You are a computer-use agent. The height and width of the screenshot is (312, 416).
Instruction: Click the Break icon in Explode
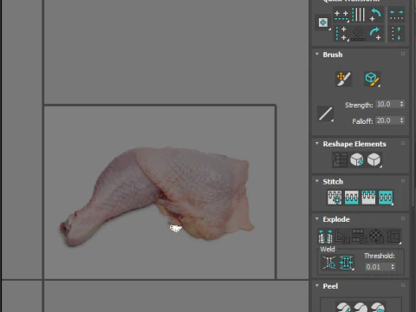[x=325, y=237]
